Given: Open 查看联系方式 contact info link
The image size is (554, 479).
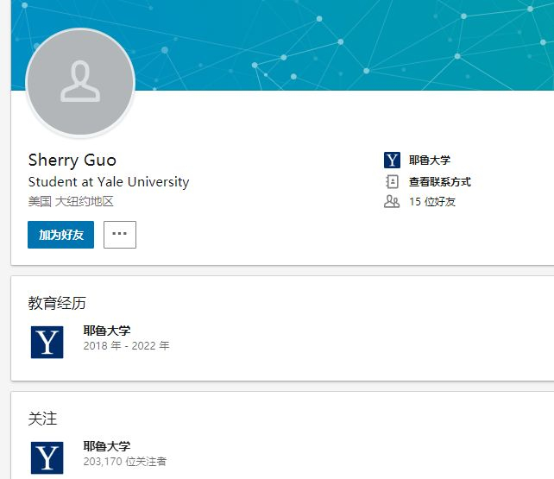Looking at the screenshot, I should (x=440, y=181).
